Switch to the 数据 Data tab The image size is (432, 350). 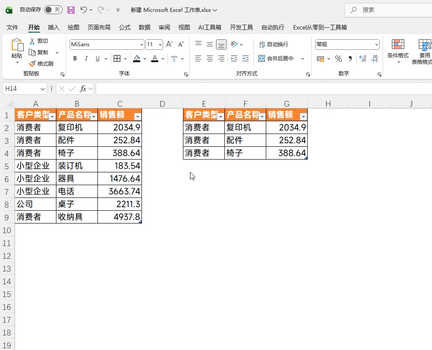coord(145,27)
